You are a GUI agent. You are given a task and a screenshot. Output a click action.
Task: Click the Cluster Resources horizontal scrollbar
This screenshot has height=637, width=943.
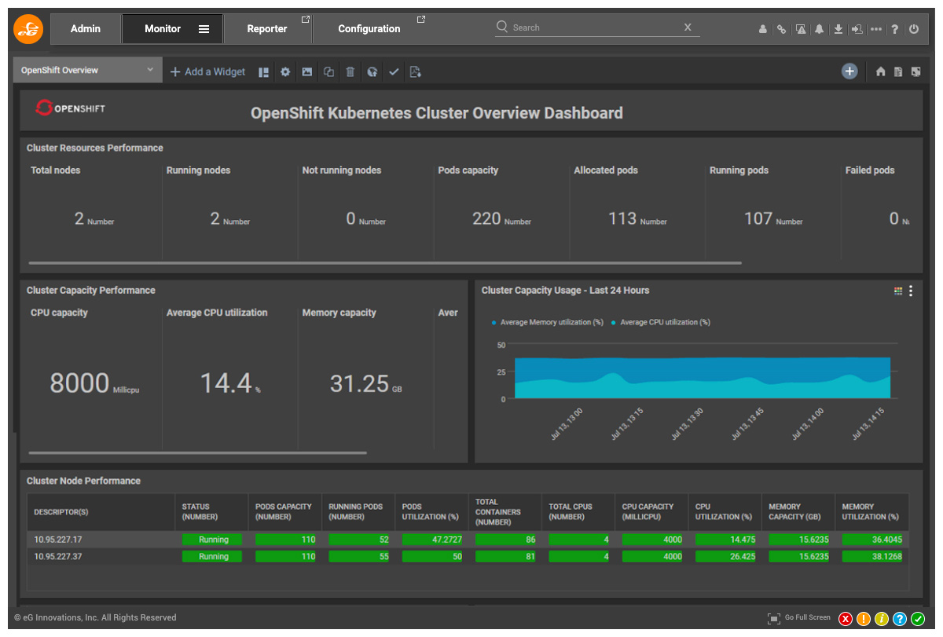pyautogui.click(x=385, y=263)
